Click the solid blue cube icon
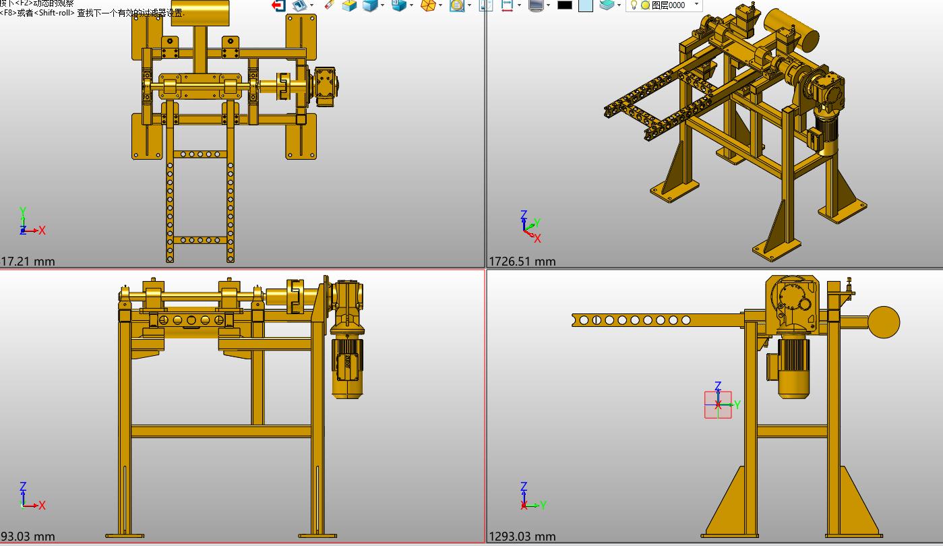943x546 pixels. click(x=370, y=5)
